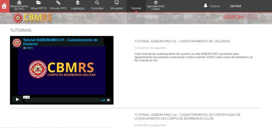
Task: Click the video progress bar
Action: point(63,100)
